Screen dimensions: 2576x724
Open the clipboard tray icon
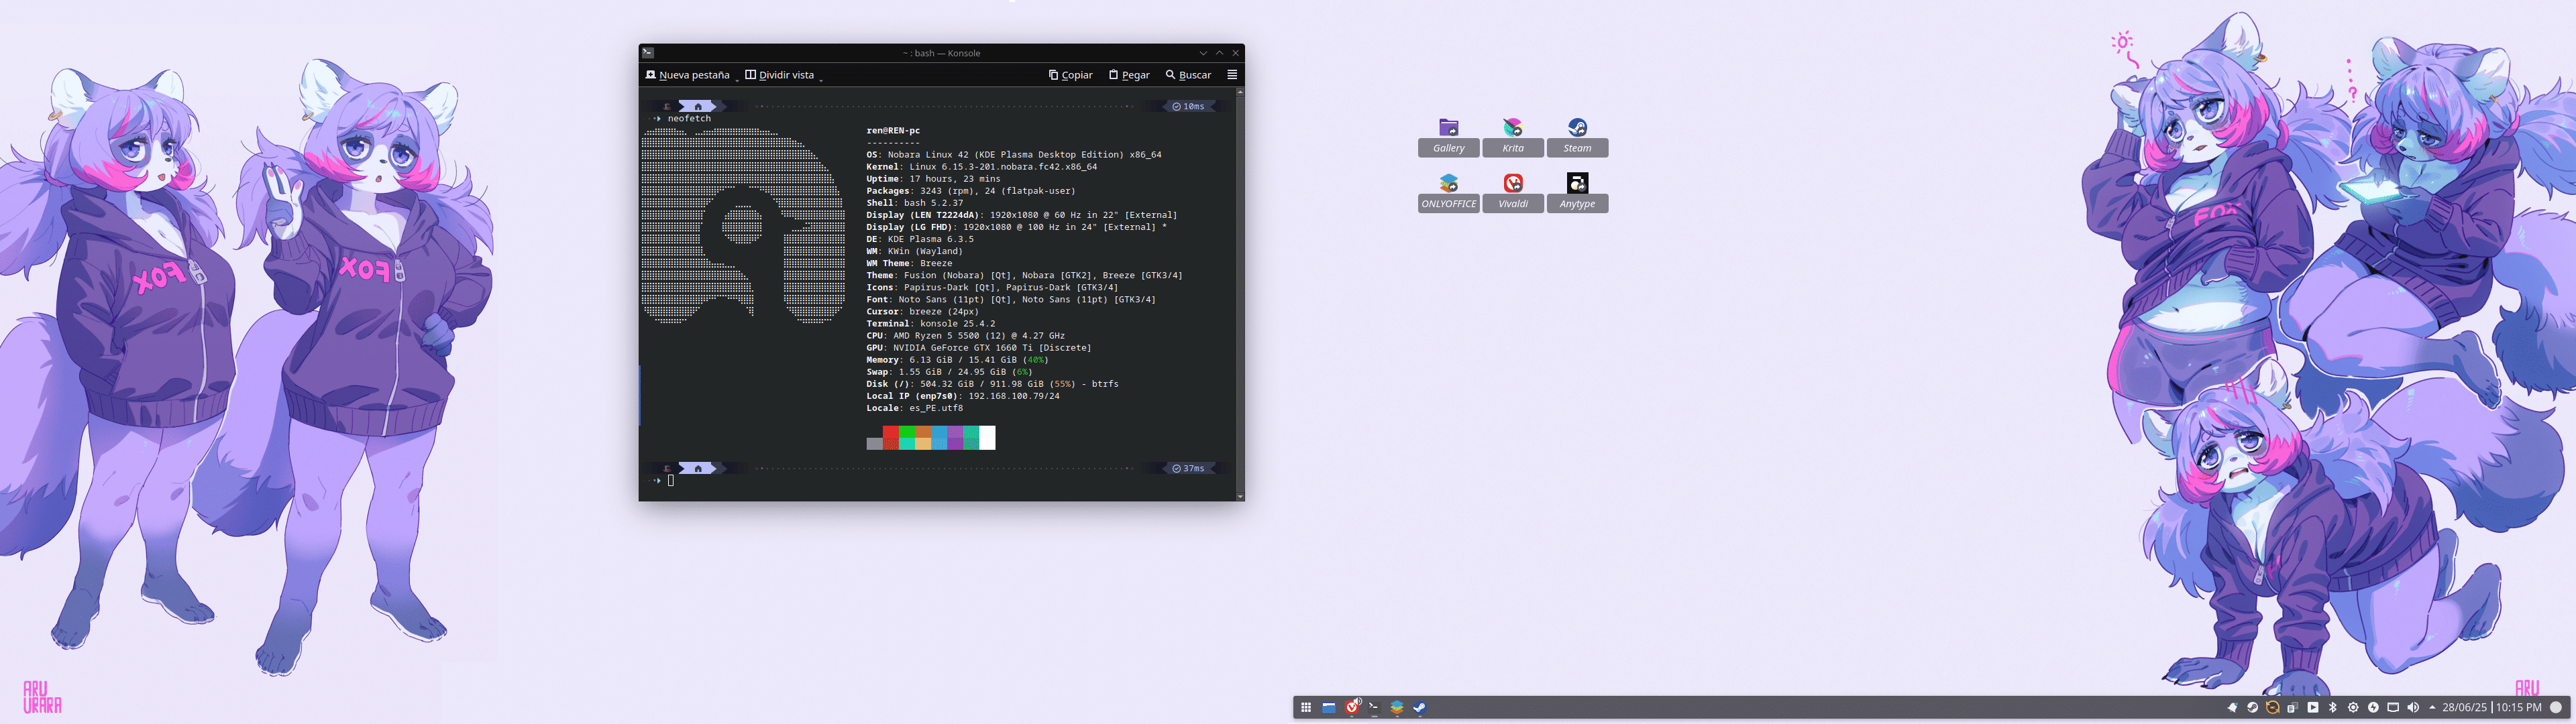click(x=2292, y=707)
